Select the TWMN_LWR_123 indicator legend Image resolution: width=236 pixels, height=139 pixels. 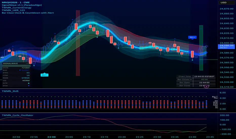click(13, 10)
